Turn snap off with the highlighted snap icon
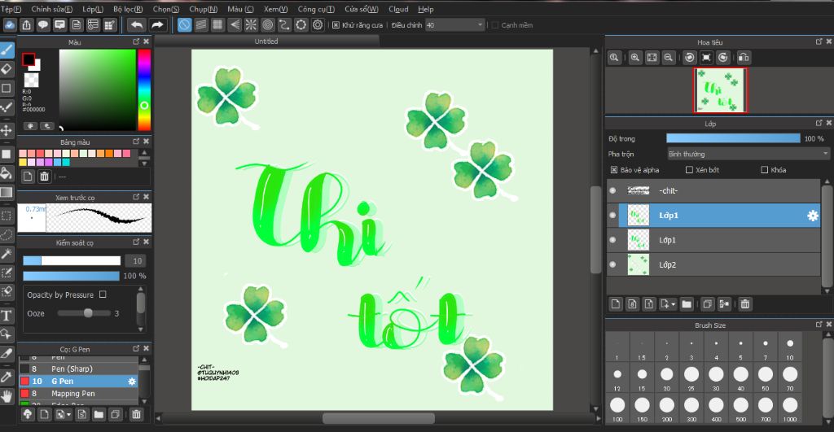834x432 pixels. (185, 25)
